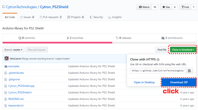Click the help icon beside Clone with HTTPS
Screen dimensions: 198x110
pos(158,59)
